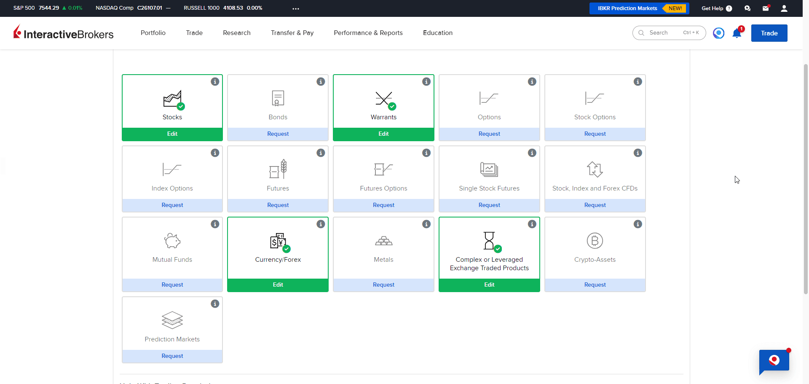Open IBKR Prediction Markets banner
Screen dimensions: 809x384
click(x=639, y=8)
